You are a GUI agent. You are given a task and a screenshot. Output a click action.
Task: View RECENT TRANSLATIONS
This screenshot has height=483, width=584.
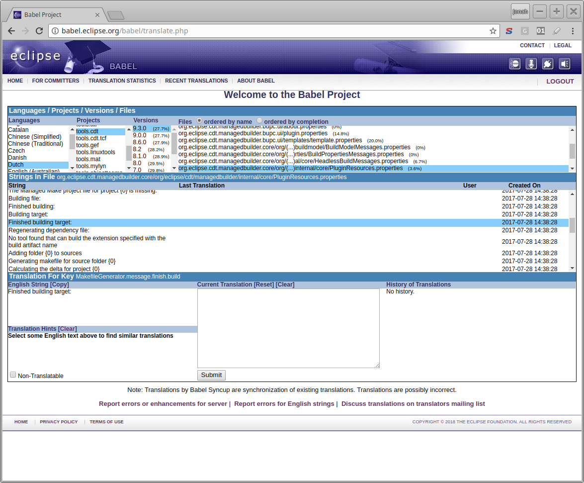click(x=196, y=81)
